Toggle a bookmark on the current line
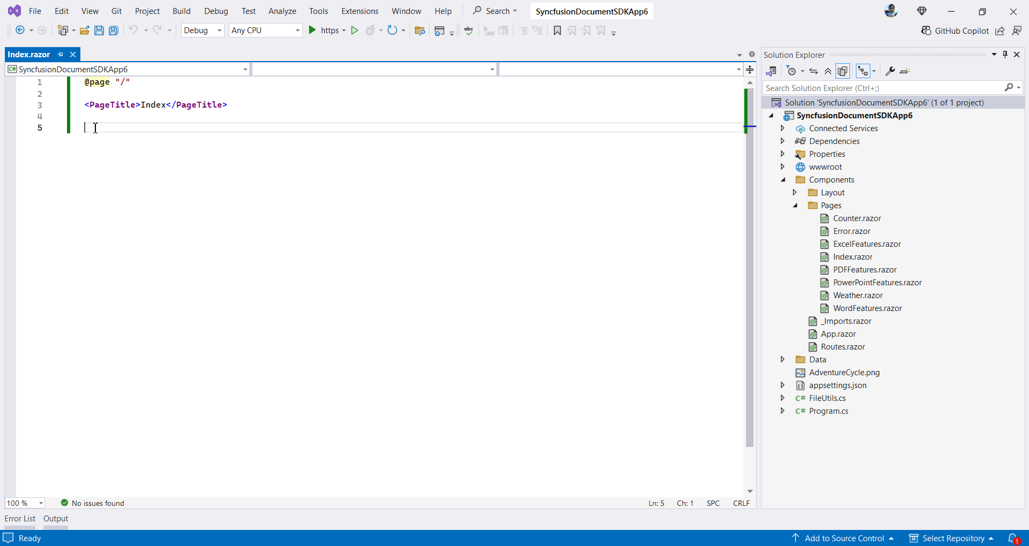Image resolution: width=1029 pixels, height=546 pixels. click(x=557, y=31)
